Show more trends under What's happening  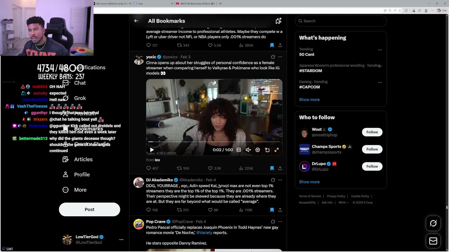click(309, 100)
